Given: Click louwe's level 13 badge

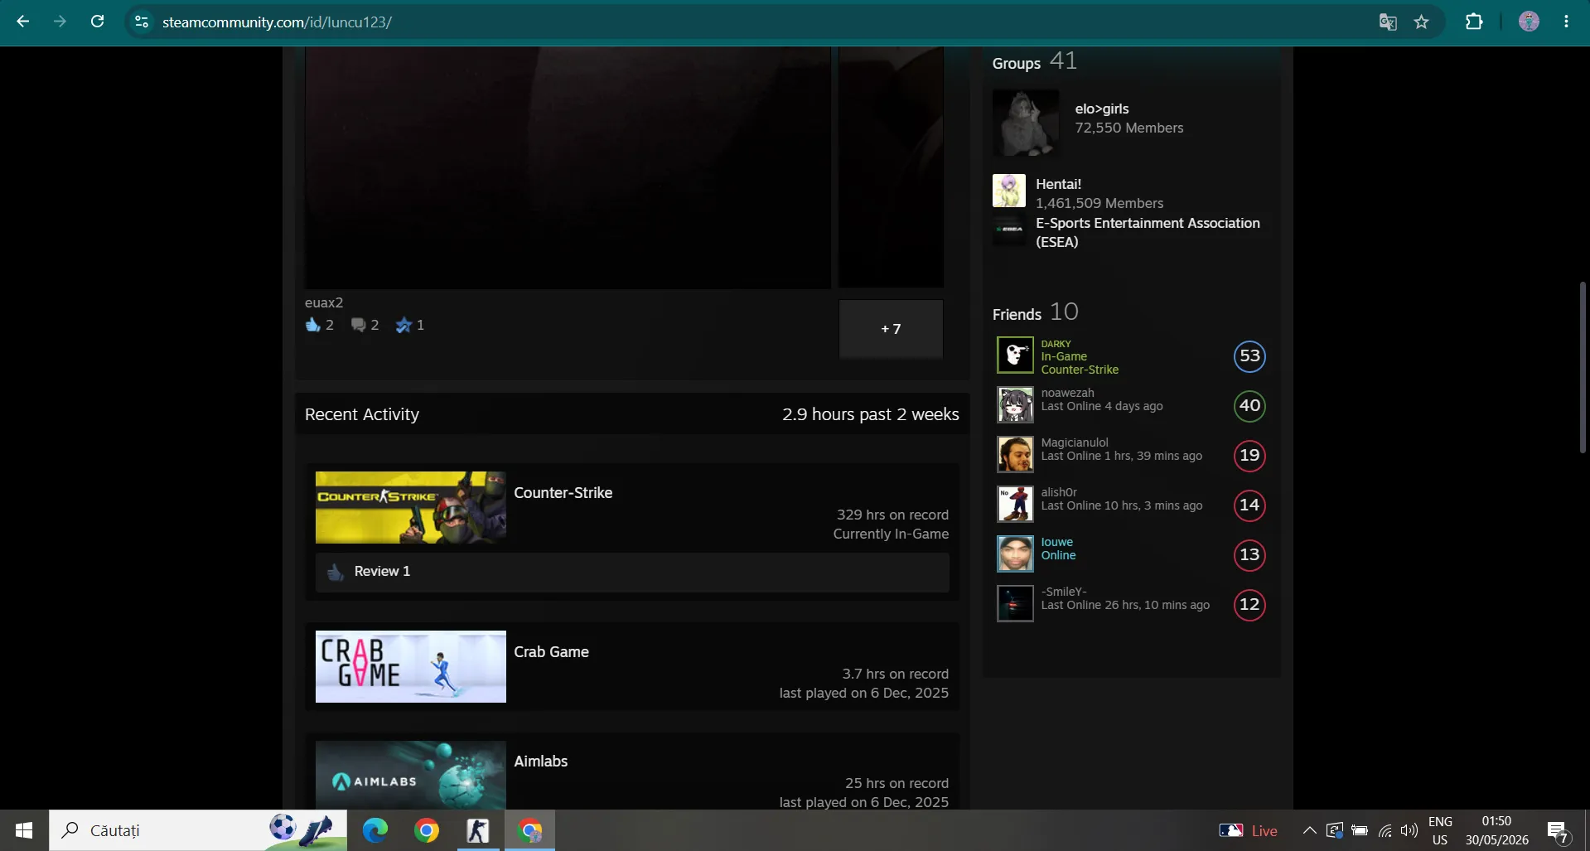Looking at the screenshot, I should click(1249, 555).
